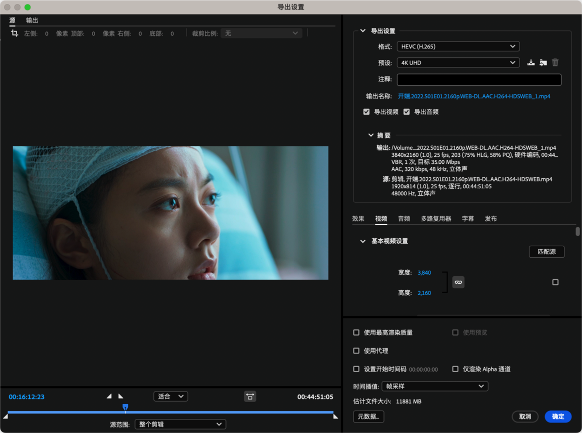Click the 注释 comment input field
582x433 pixels.
coord(479,80)
